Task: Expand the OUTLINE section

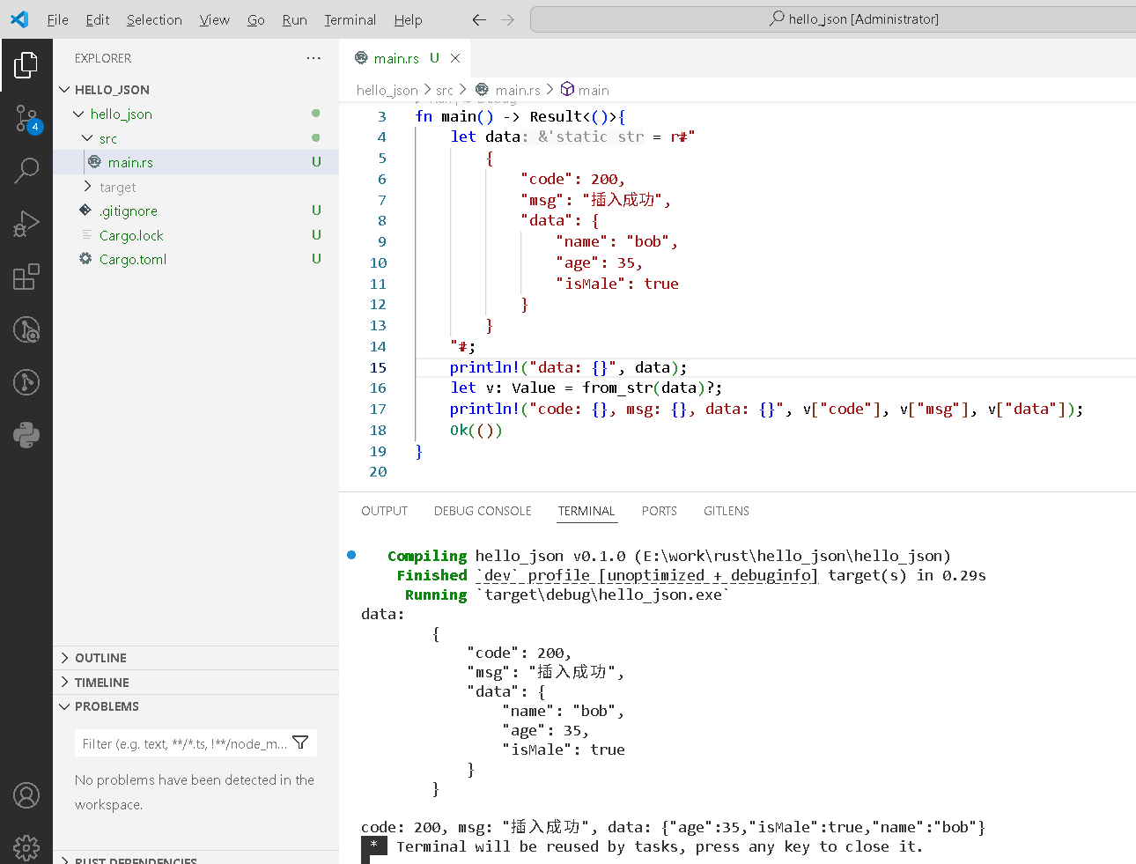Action: (100, 658)
